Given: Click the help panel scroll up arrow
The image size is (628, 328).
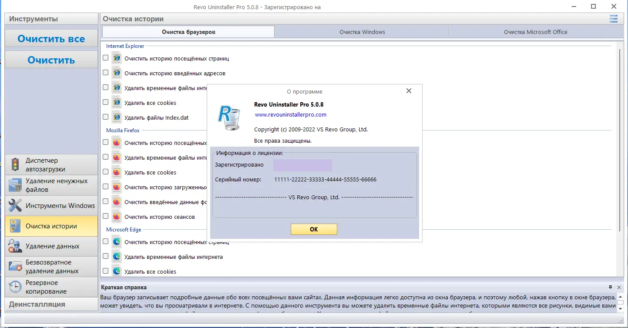Looking at the screenshot, I should tap(620, 297).
